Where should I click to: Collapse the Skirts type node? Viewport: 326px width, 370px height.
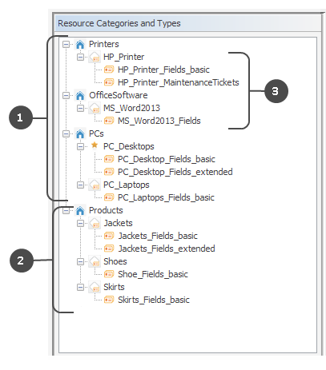click(80, 287)
